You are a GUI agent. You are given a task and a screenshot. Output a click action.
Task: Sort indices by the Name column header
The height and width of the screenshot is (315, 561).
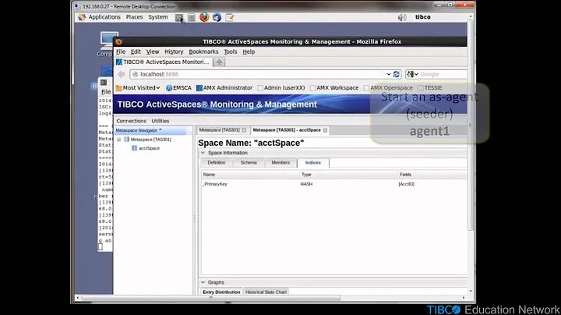click(250, 175)
